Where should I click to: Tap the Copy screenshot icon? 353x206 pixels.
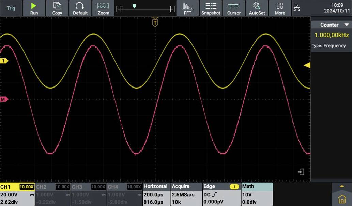coord(57,8)
